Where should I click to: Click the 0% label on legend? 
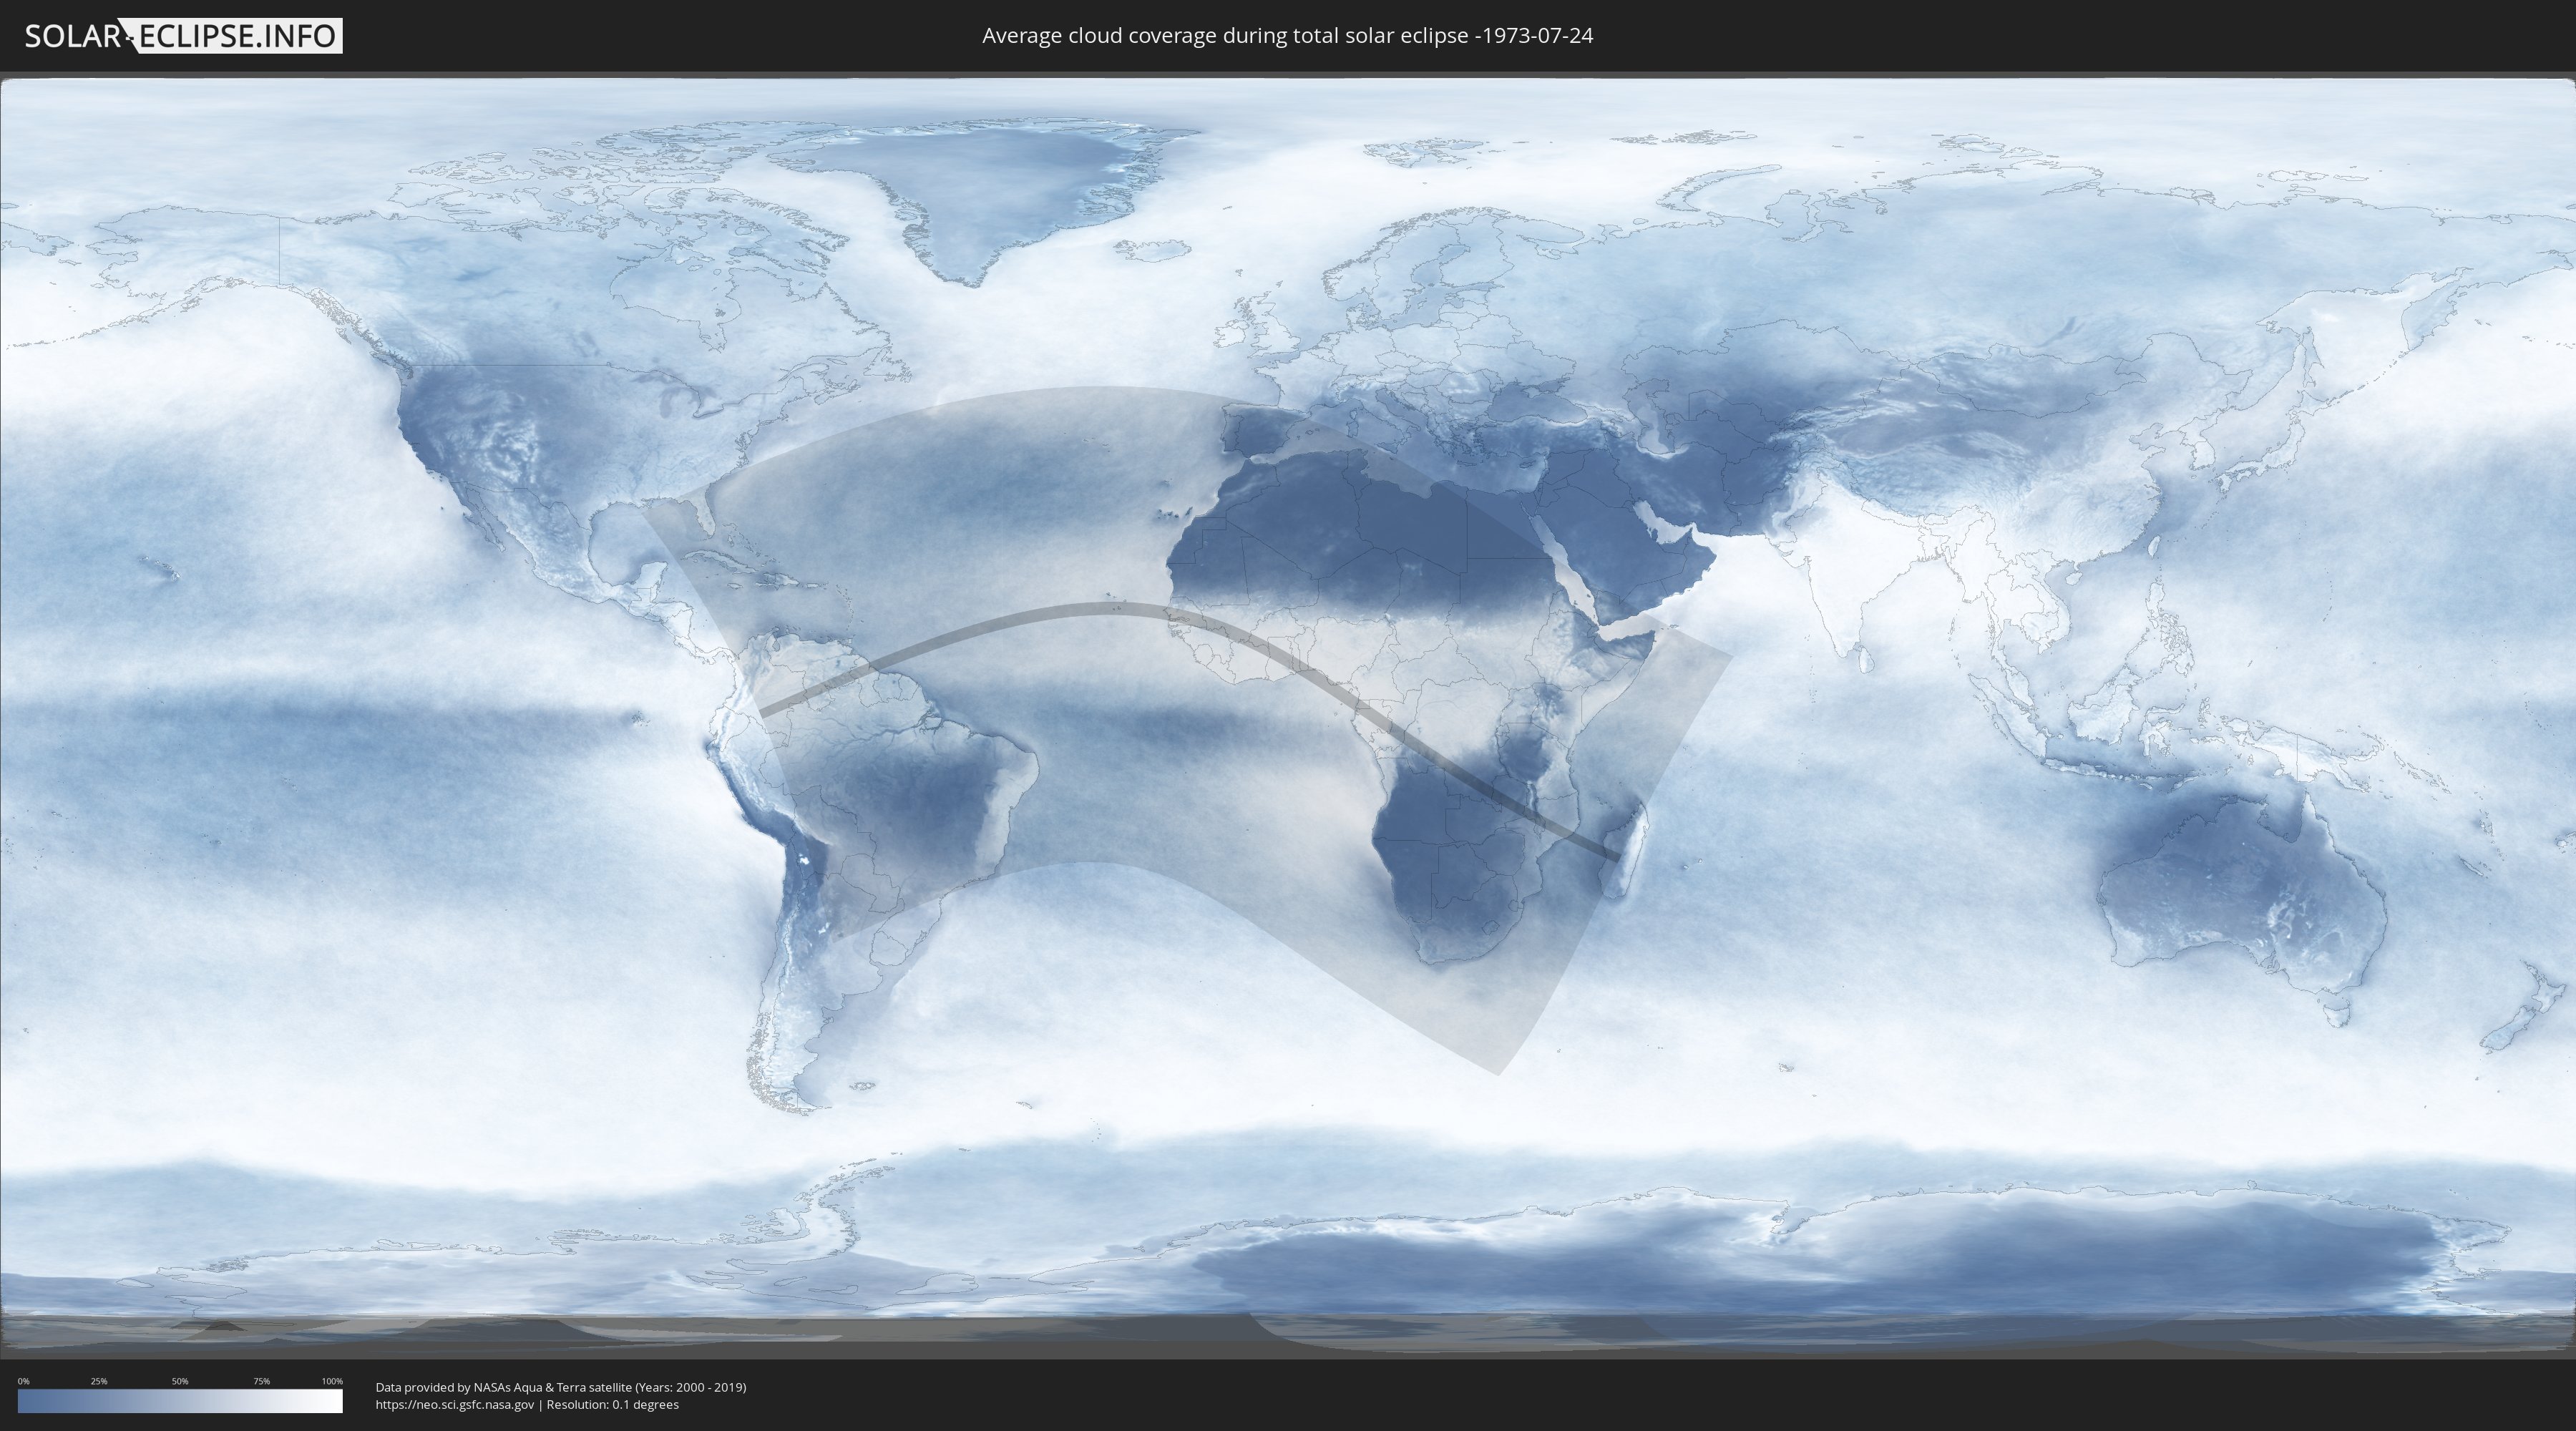pos(23,1381)
